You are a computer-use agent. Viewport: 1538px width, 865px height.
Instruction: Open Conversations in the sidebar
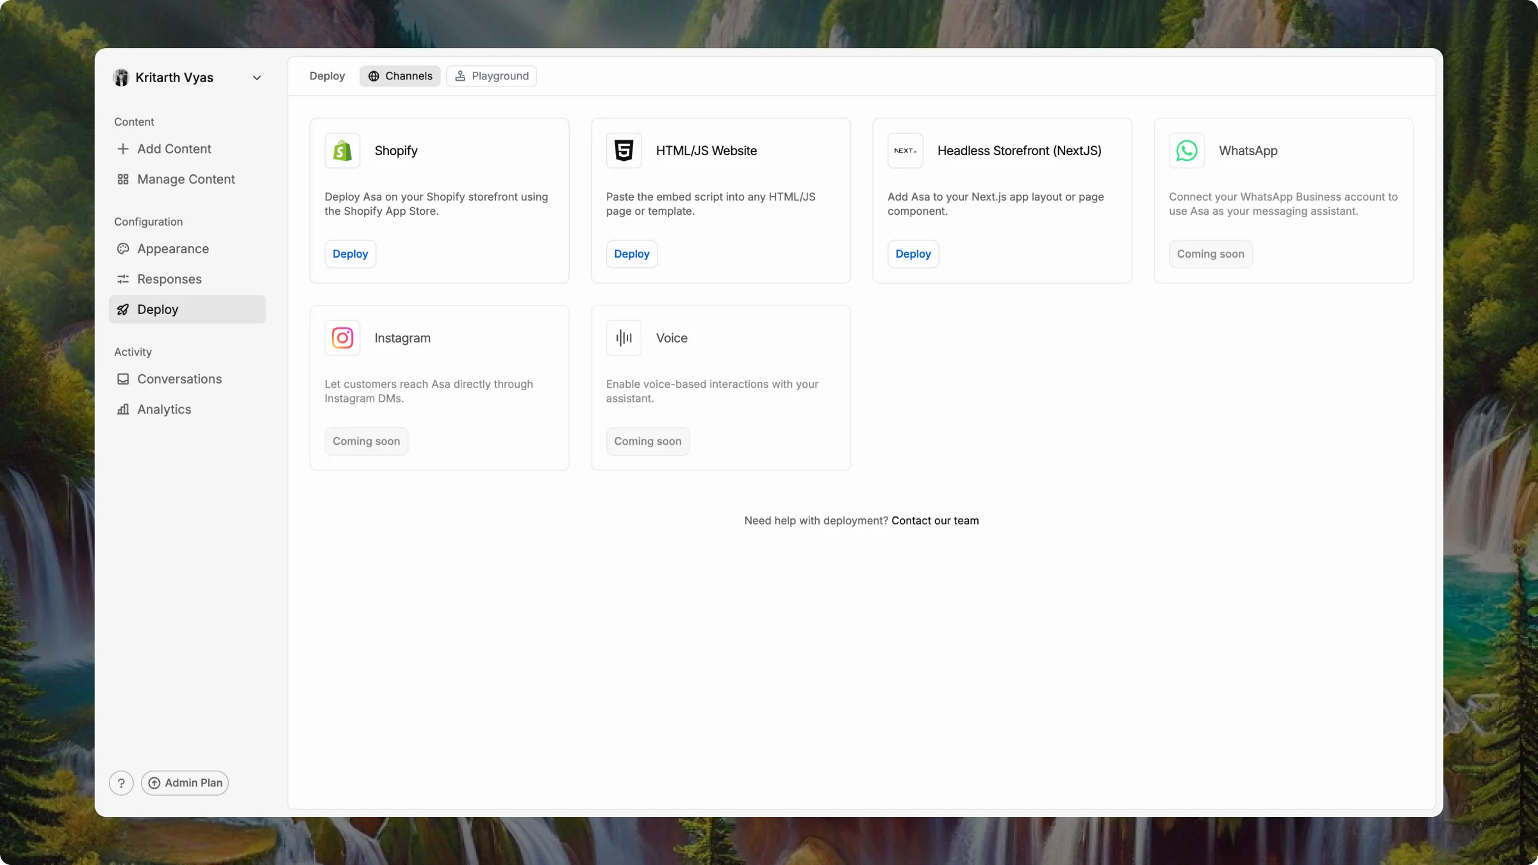186,379
